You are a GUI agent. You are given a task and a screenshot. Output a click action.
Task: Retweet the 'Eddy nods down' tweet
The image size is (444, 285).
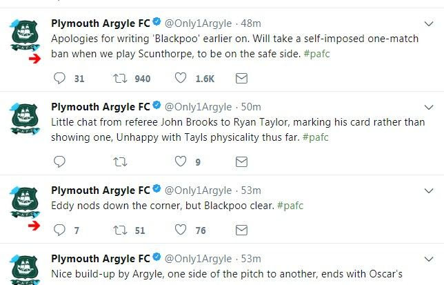pos(120,230)
